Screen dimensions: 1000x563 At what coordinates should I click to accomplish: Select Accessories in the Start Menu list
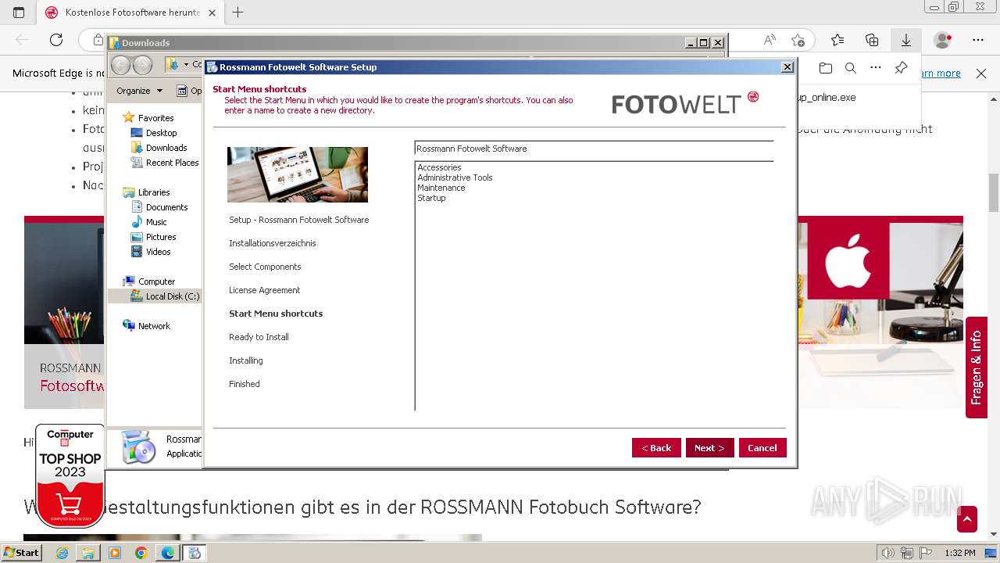click(439, 167)
